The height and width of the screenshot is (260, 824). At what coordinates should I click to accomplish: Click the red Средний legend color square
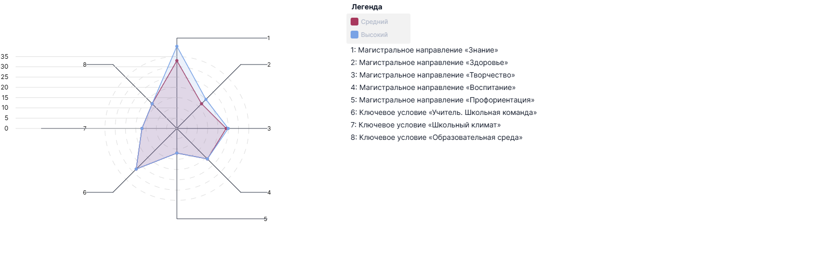354,22
